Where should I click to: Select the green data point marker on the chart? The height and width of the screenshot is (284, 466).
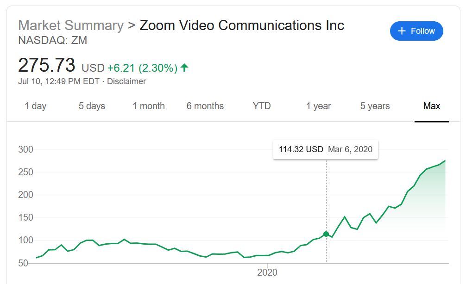pos(327,235)
